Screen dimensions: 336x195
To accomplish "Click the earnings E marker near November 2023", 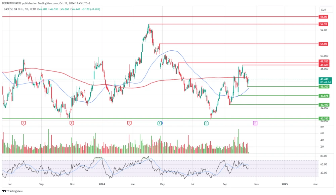I will pyautogui.click(x=71, y=123).
